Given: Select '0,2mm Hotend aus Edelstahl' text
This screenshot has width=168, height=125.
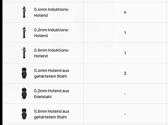Looking at the screenshot, I should coord(51,94).
